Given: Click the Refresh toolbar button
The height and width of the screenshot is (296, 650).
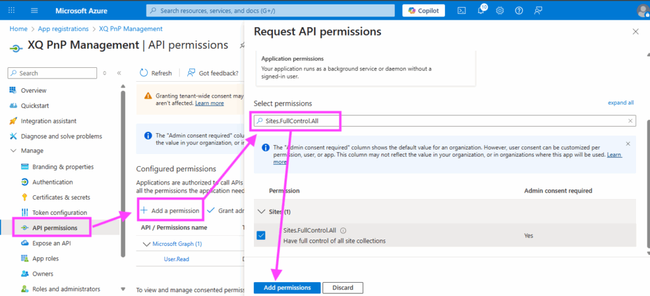Looking at the screenshot, I should point(156,74).
